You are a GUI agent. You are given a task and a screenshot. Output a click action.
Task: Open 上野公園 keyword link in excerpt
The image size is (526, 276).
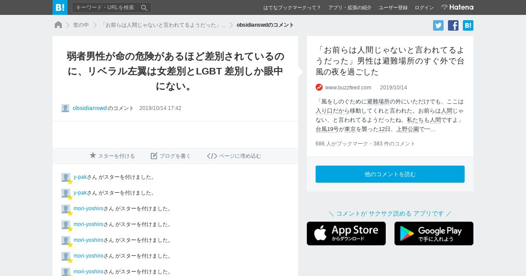[408, 129]
